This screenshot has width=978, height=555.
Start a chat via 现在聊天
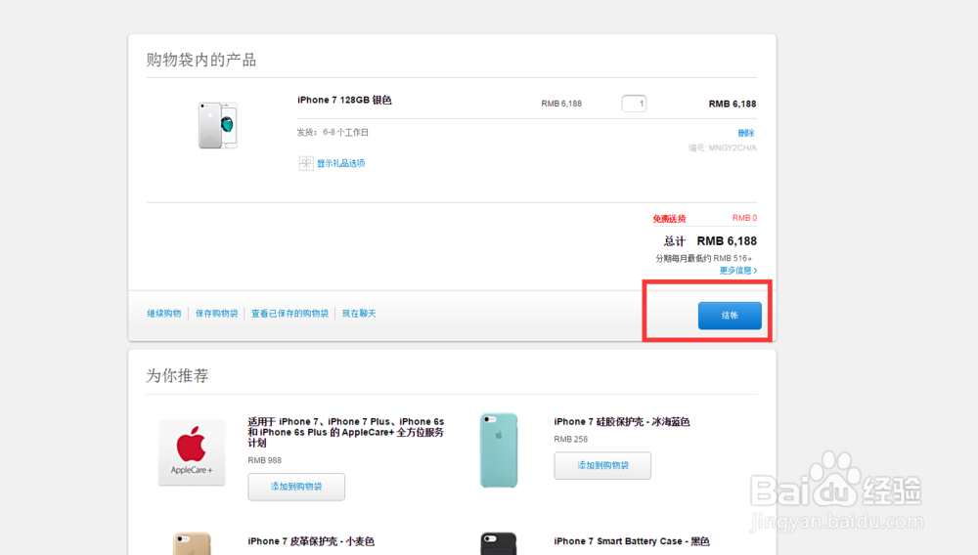click(x=359, y=314)
